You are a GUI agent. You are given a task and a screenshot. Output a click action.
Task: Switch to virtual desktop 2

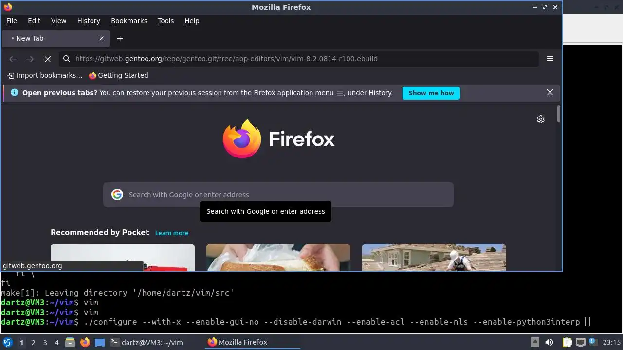tap(33, 343)
